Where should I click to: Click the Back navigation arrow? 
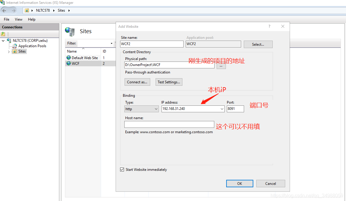pyautogui.click(x=4, y=11)
